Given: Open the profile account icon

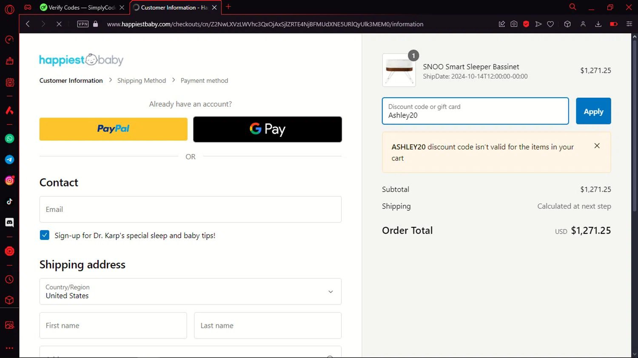Looking at the screenshot, I should coord(583,24).
